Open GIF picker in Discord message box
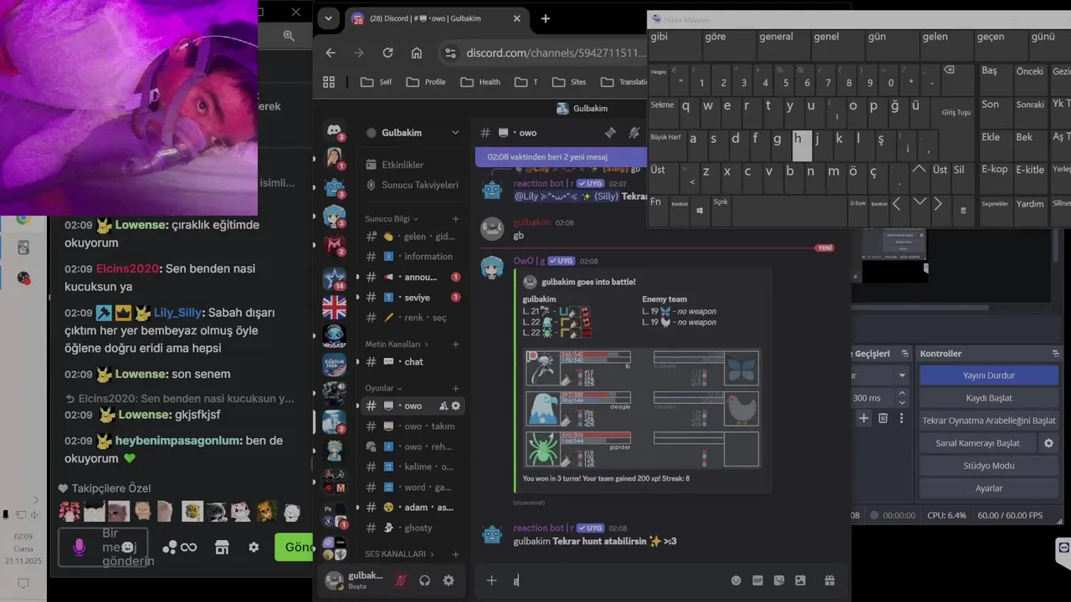The height and width of the screenshot is (602, 1071). [758, 580]
